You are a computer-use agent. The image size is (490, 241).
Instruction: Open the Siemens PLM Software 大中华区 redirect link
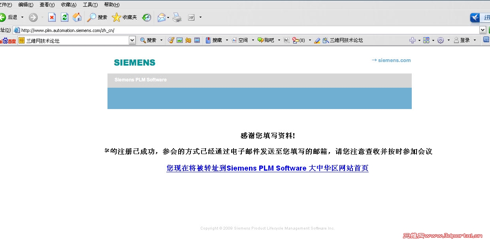(268, 168)
